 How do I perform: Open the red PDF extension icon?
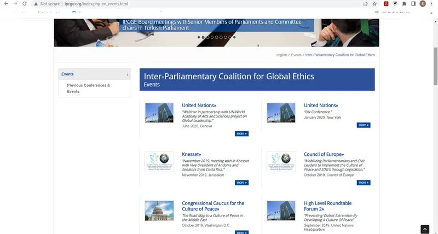(x=386, y=4)
